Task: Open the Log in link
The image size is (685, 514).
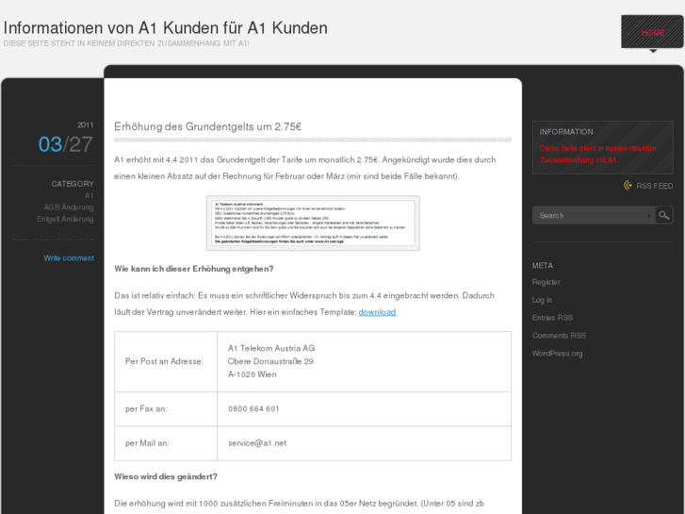Action: coord(542,300)
